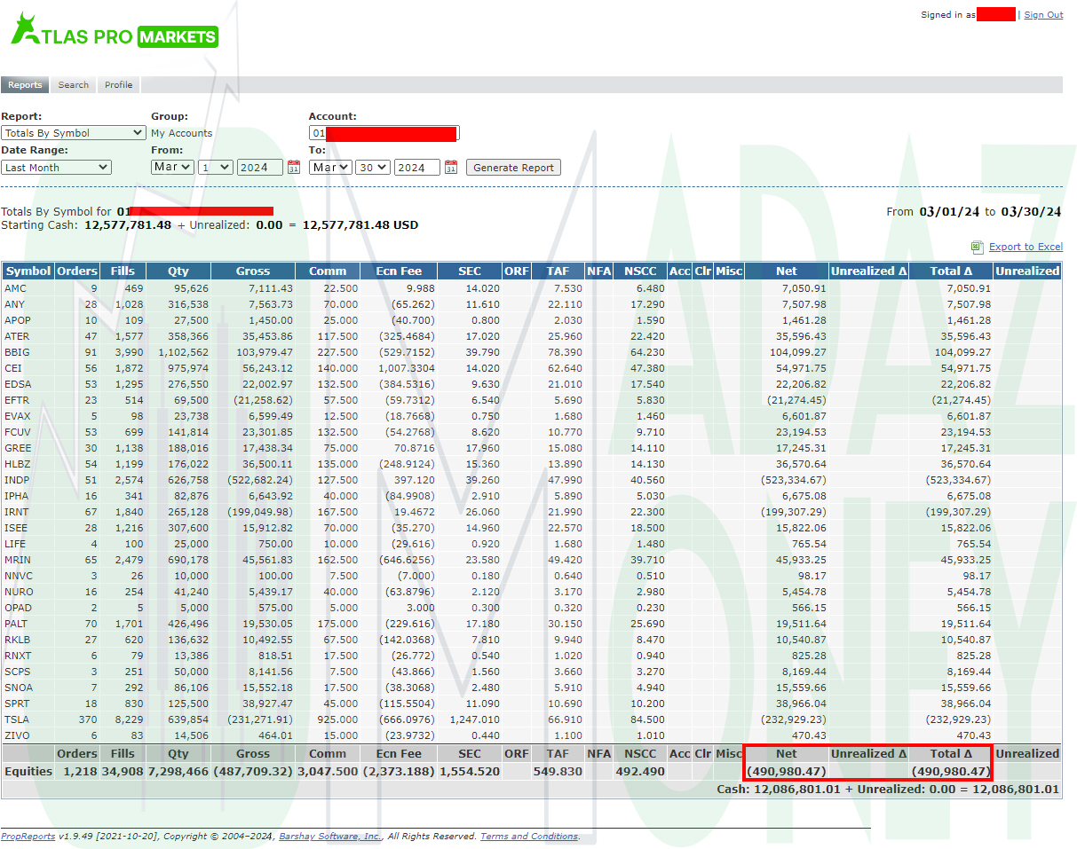Open the Barshay Software, Inc. link

330,837
